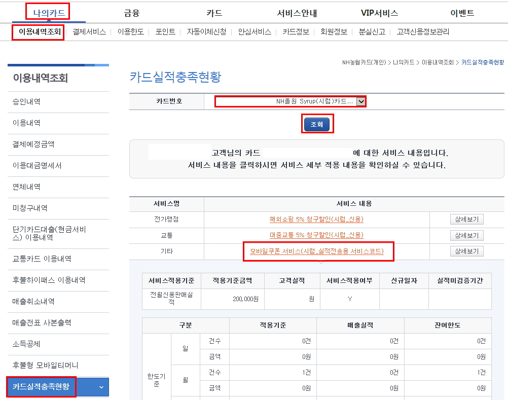Image resolution: width=508 pixels, height=400 pixels.
Task: Click 나의카드 in the breadcrumb path
Action: [x=404, y=62]
